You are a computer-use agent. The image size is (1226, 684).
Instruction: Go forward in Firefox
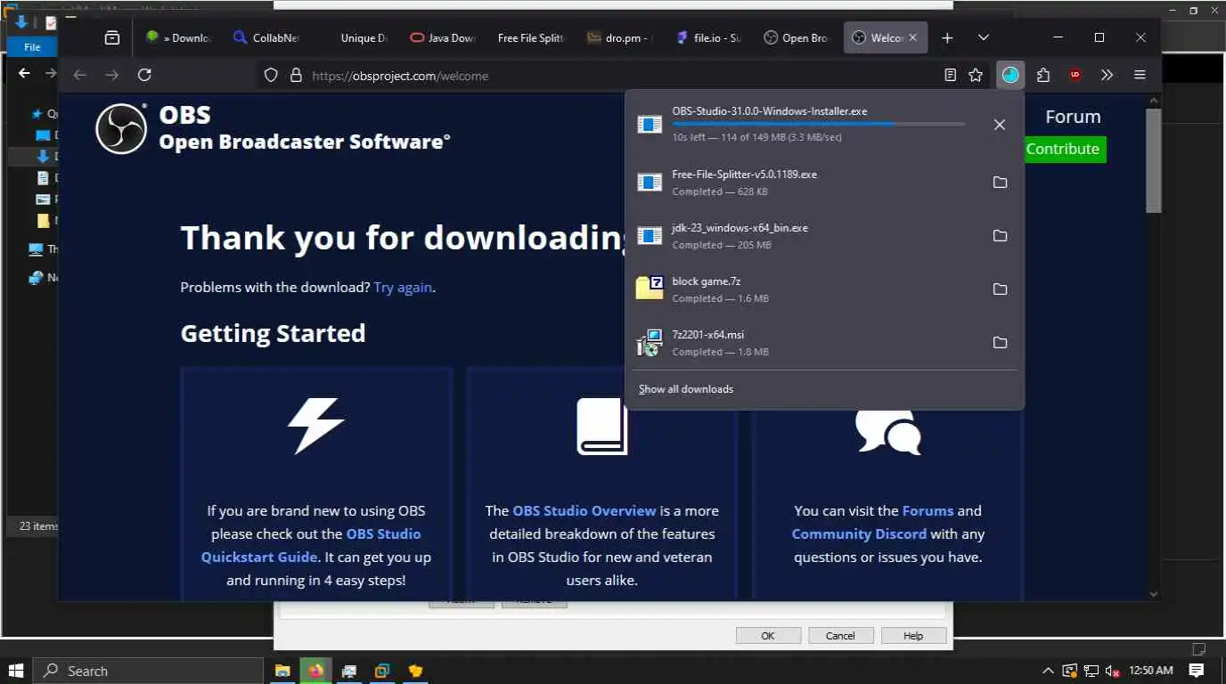click(x=111, y=76)
